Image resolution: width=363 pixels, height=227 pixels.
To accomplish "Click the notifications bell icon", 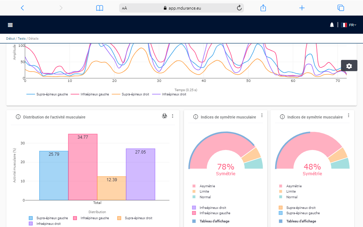I will click(x=332, y=25).
